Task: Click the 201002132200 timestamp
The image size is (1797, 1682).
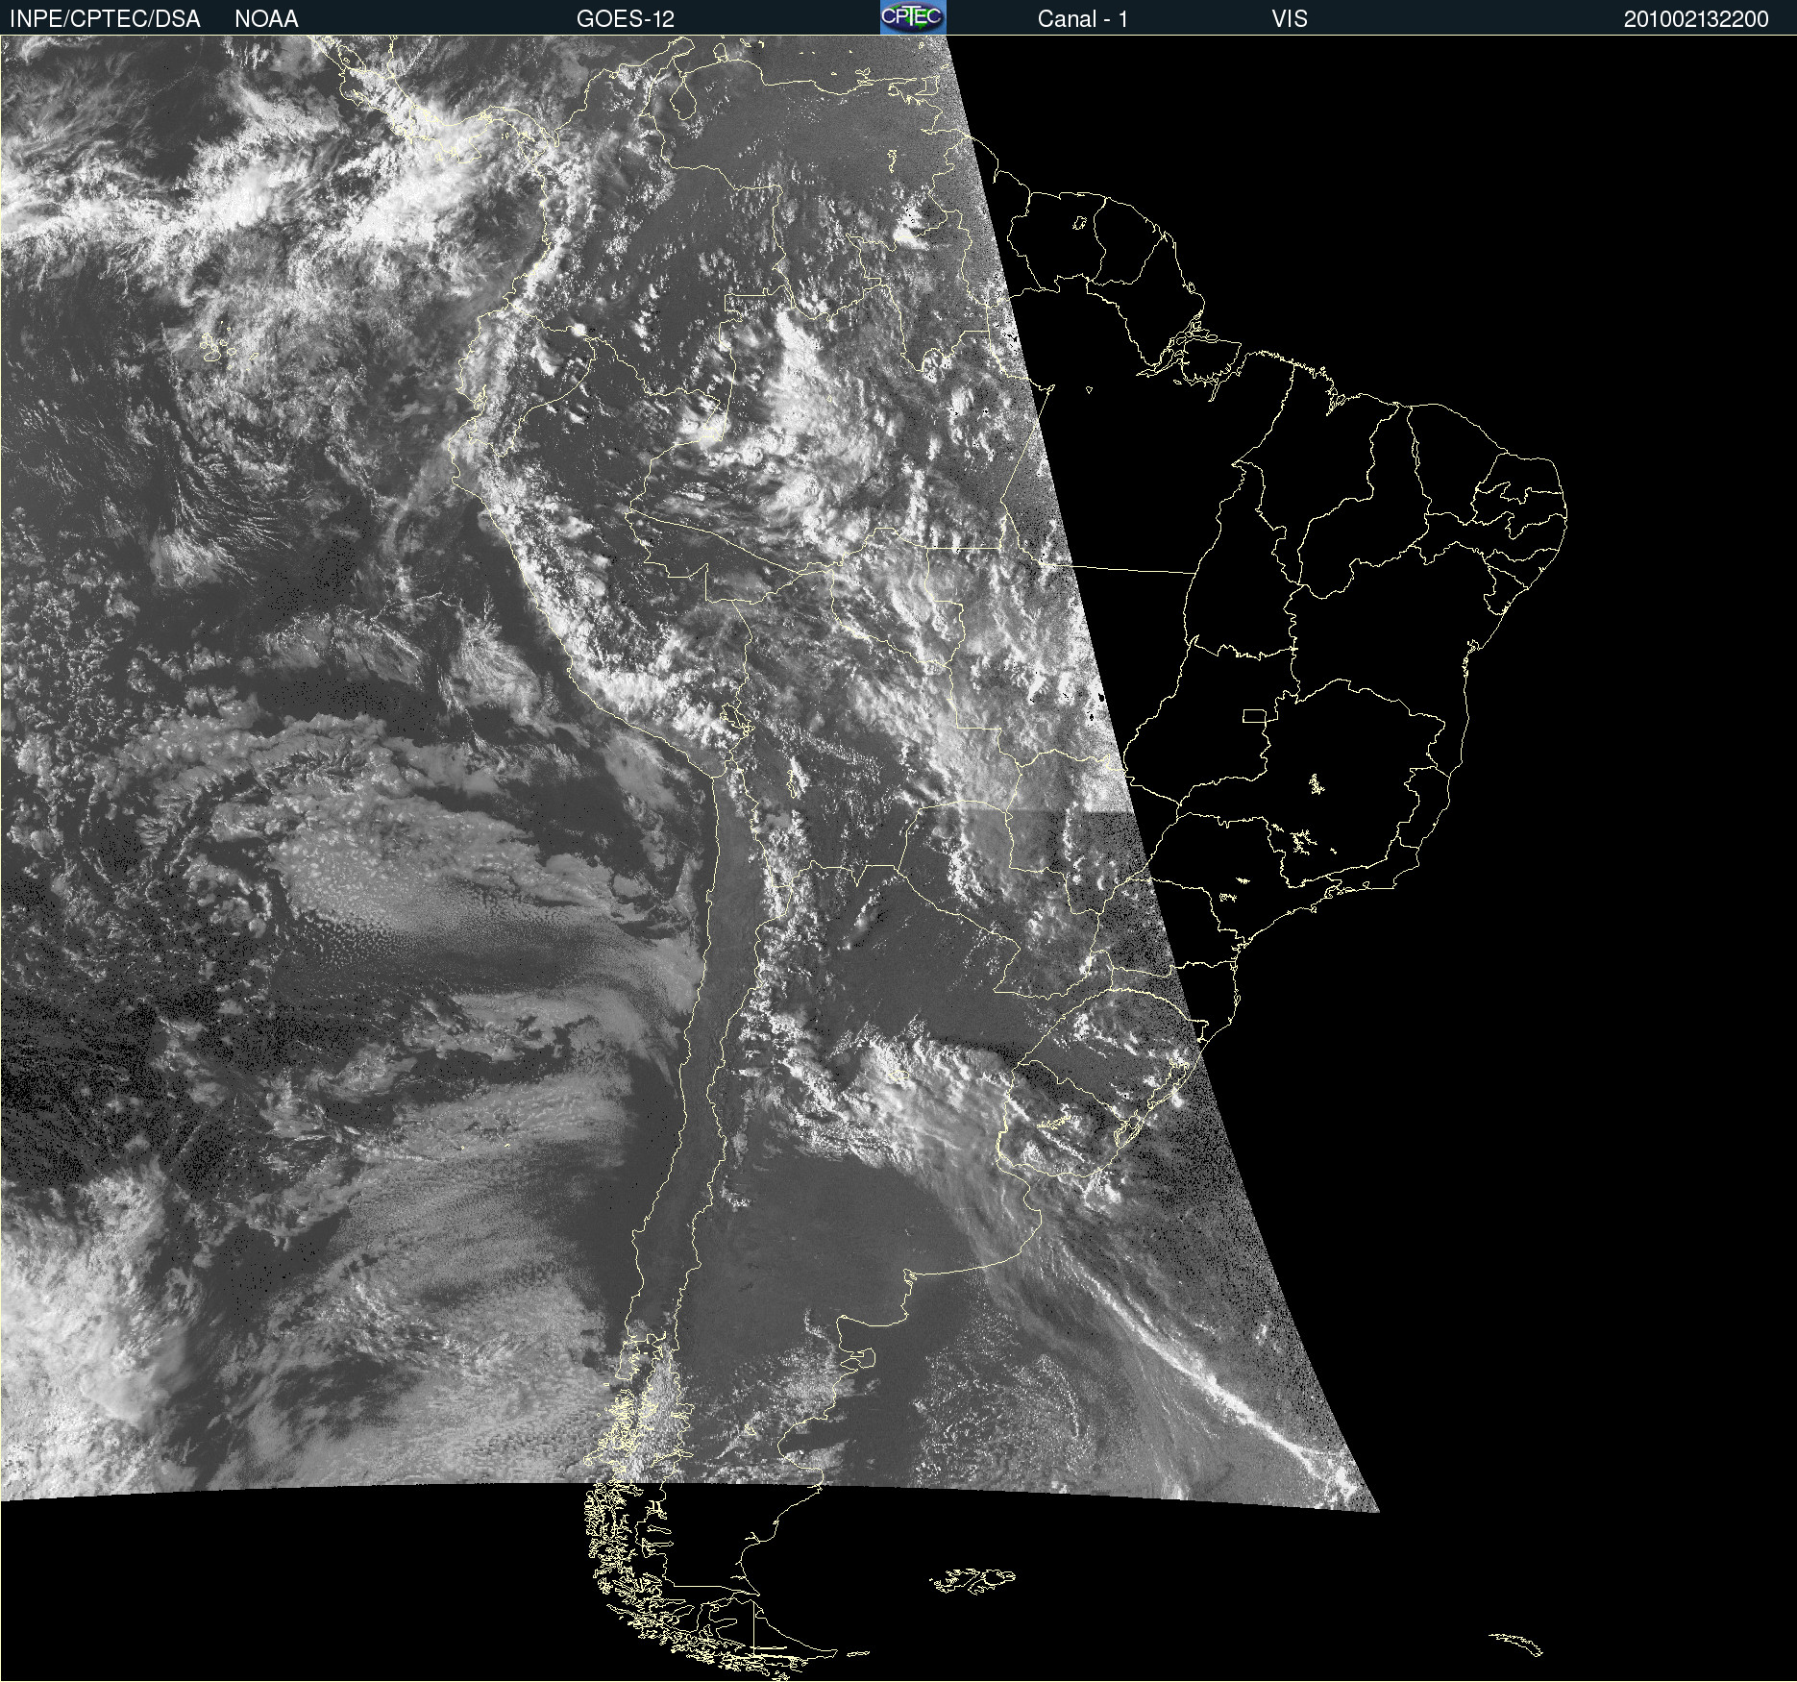Action: pos(1696,19)
